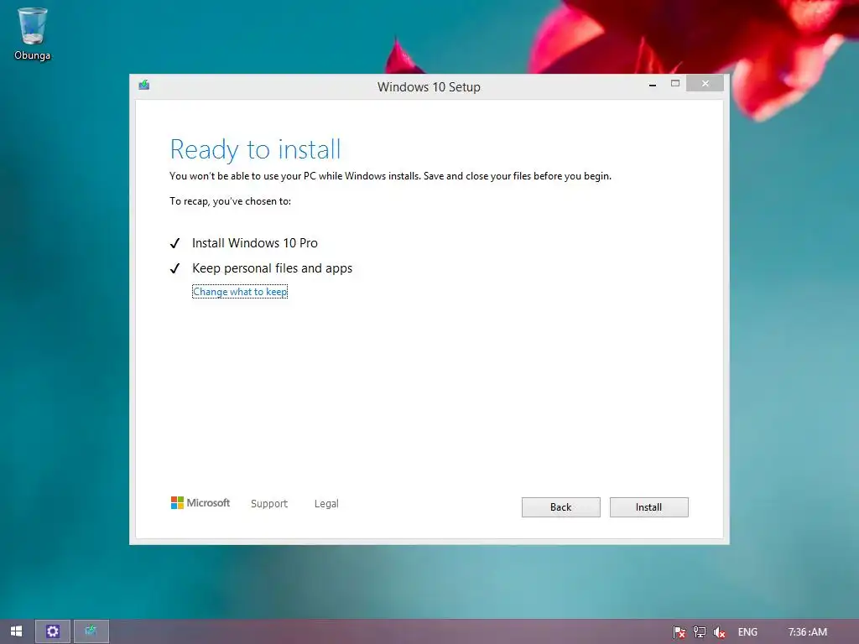Click the Install button
The image size is (859, 644).
point(648,507)
